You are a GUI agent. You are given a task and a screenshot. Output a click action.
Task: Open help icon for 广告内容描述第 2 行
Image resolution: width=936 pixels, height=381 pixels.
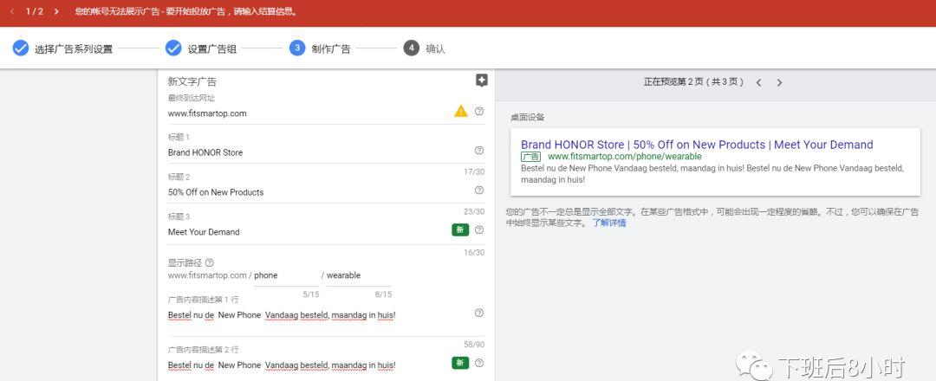click(478, 363)
